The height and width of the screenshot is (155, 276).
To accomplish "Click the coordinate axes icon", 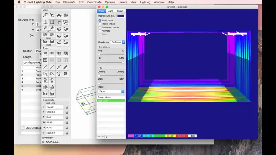I will tap(59, 22).
